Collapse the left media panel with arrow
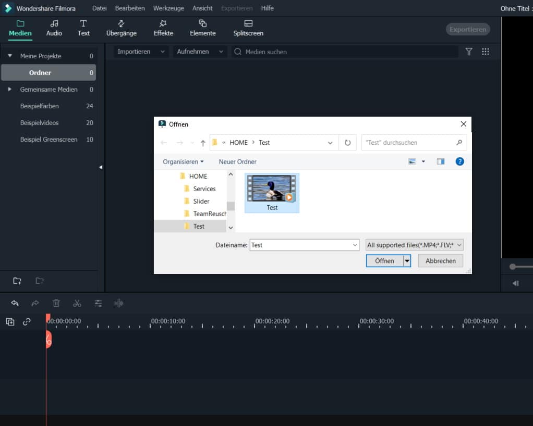The image size is (533, 426). pyautogui.click(x=101, y=167)
